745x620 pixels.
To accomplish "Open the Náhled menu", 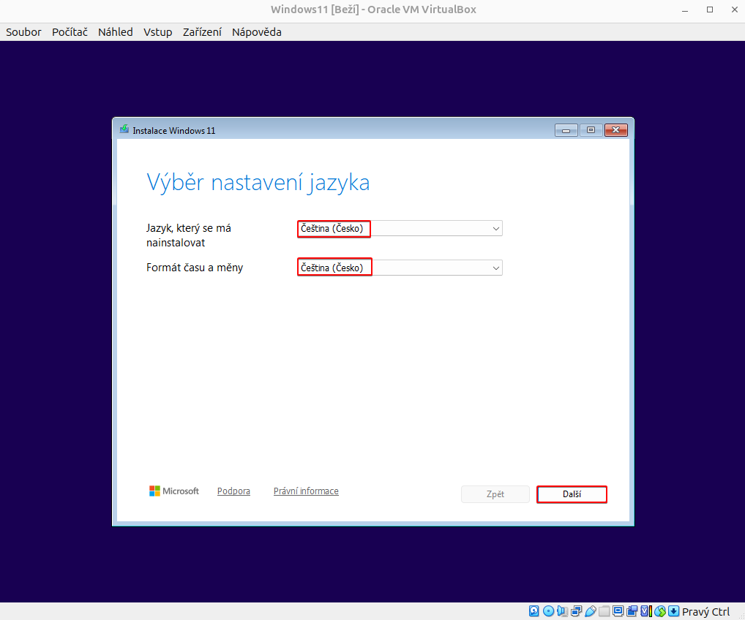I will tap(115, 31).
